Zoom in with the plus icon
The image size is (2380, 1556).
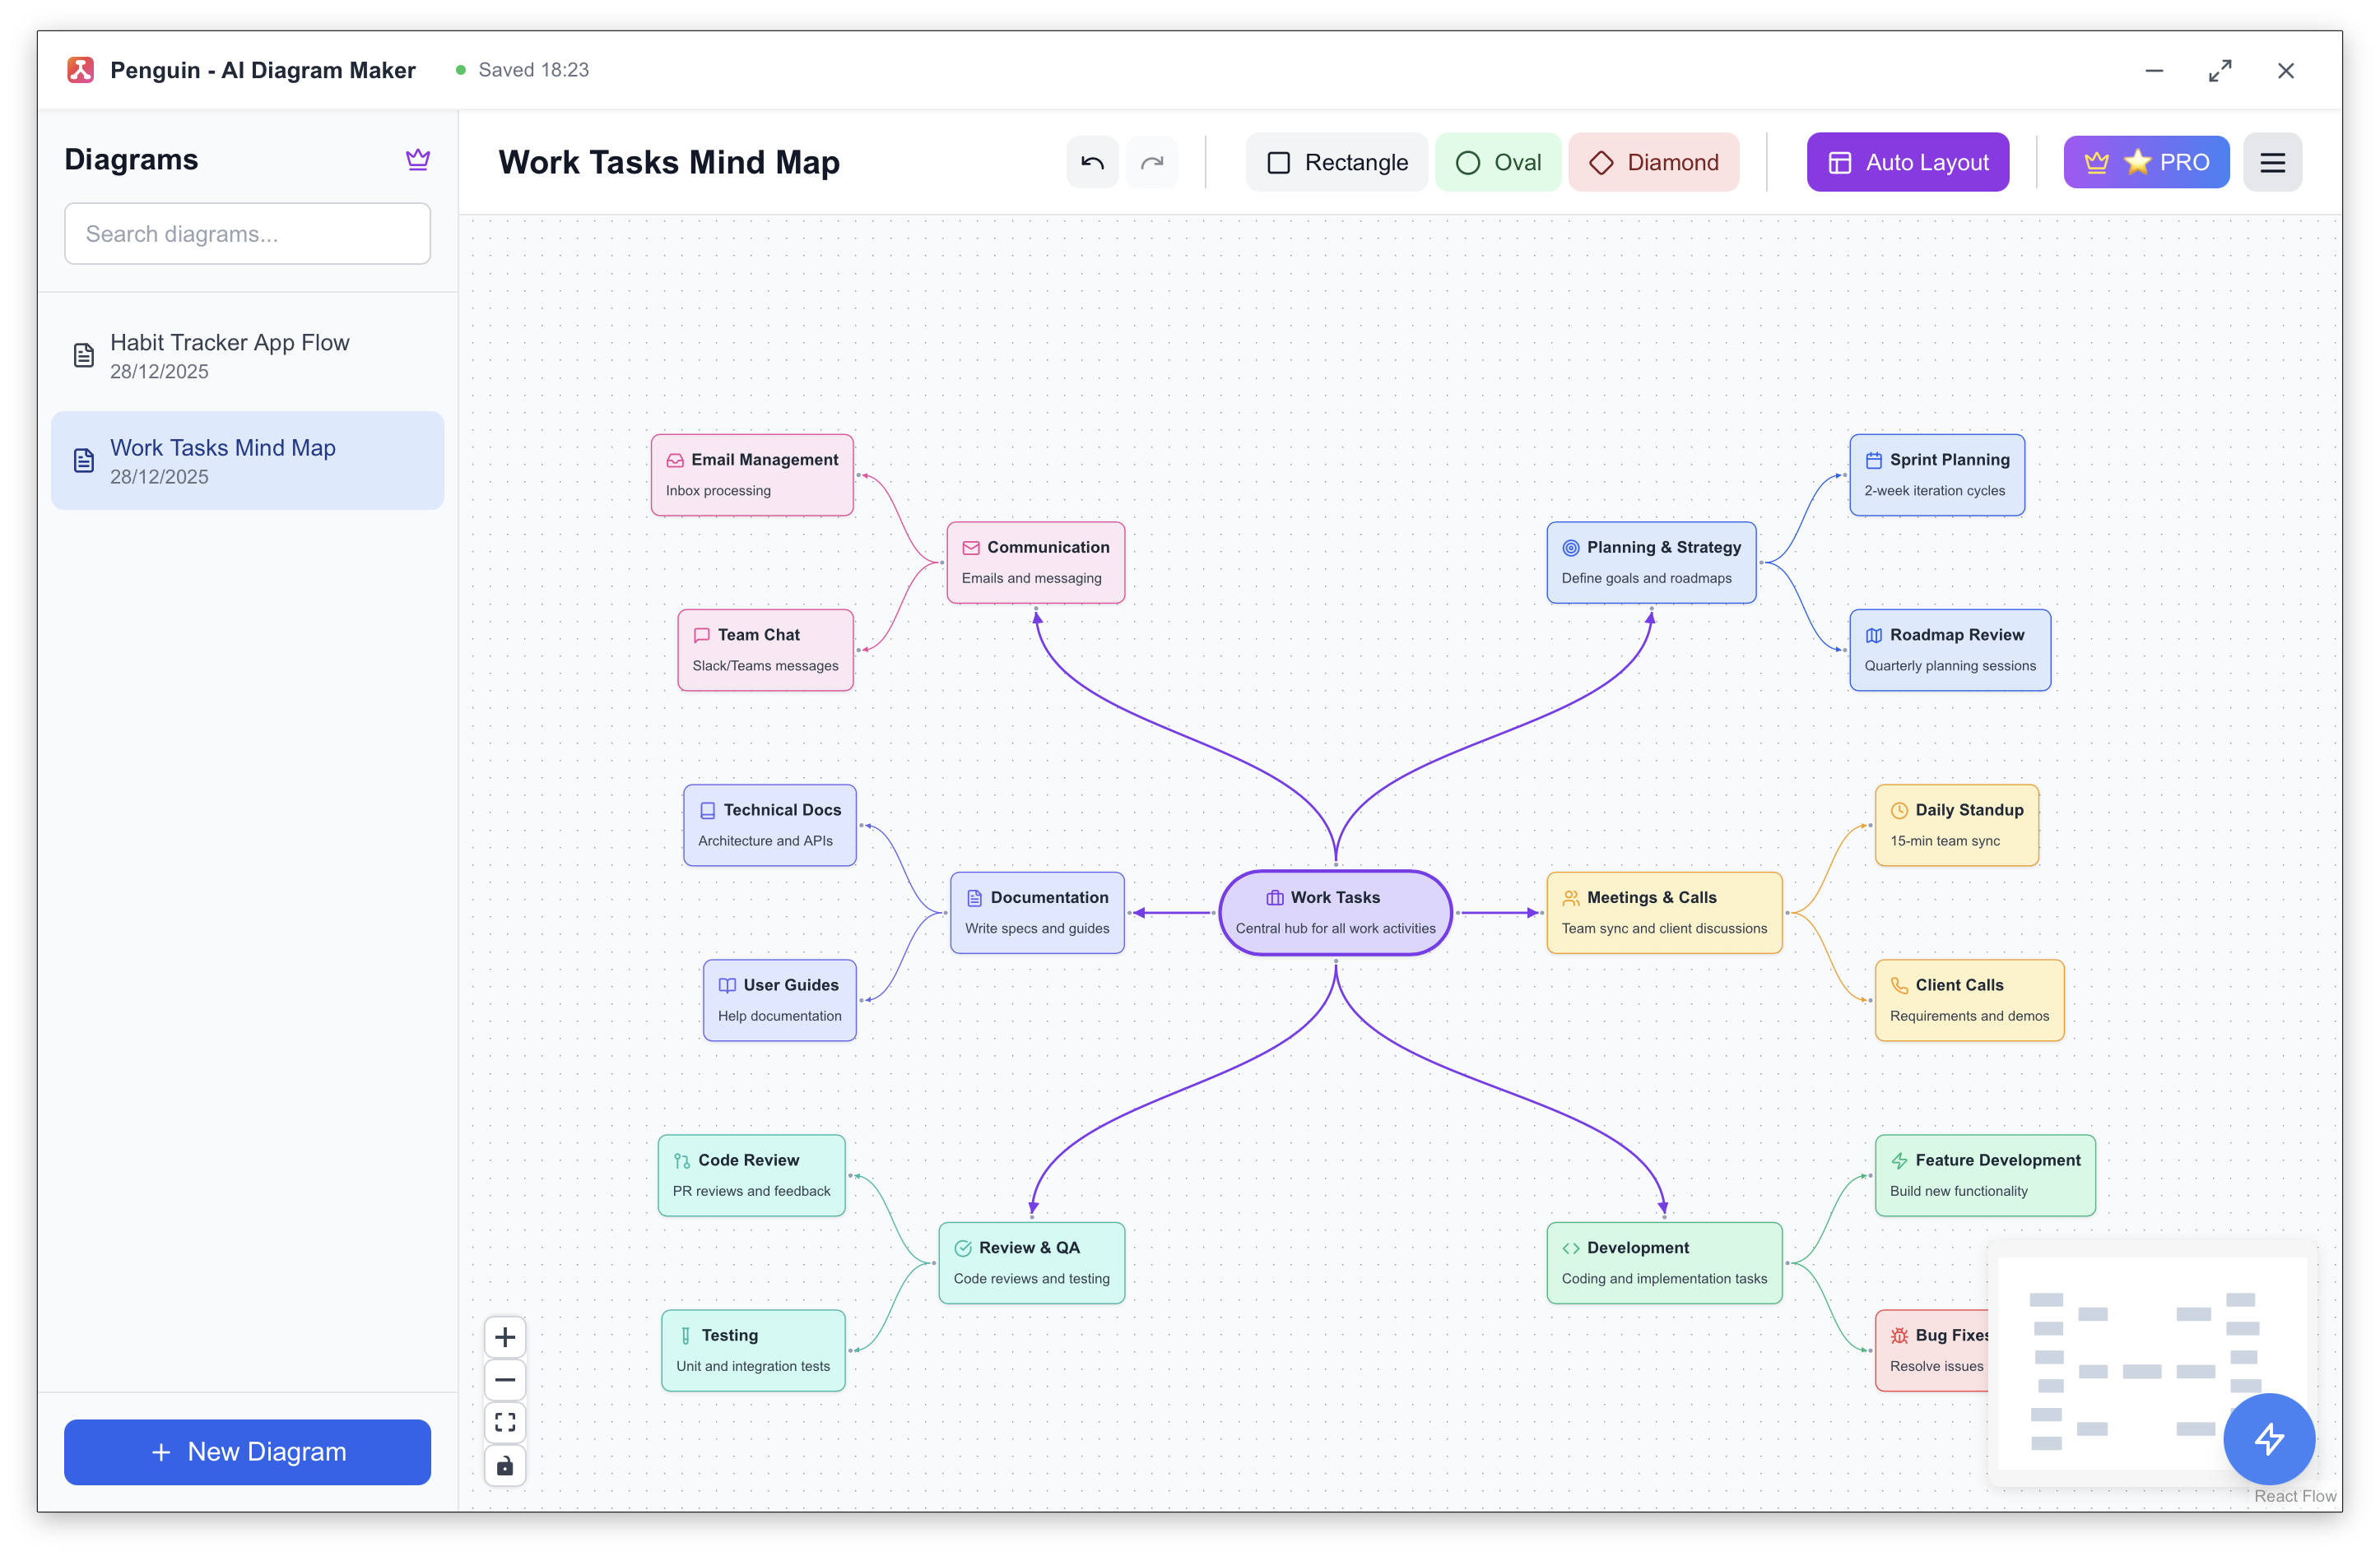click(505, 1336)
